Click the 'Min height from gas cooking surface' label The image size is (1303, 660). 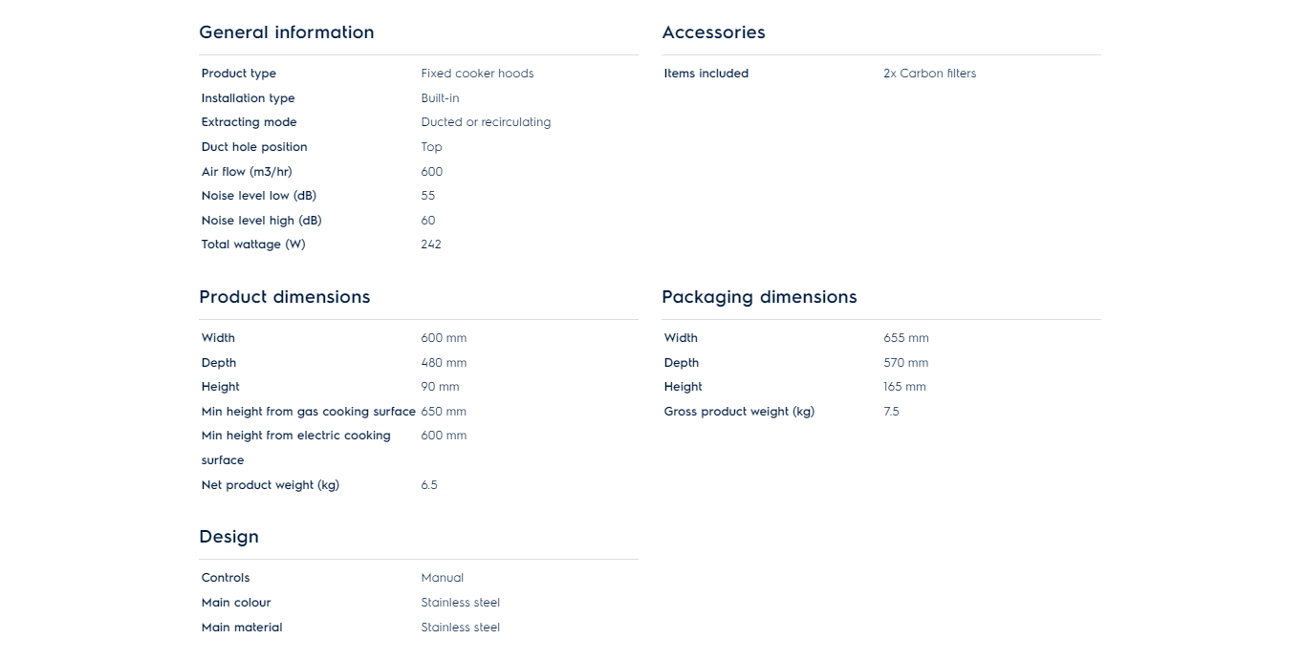tap(308, 412)
